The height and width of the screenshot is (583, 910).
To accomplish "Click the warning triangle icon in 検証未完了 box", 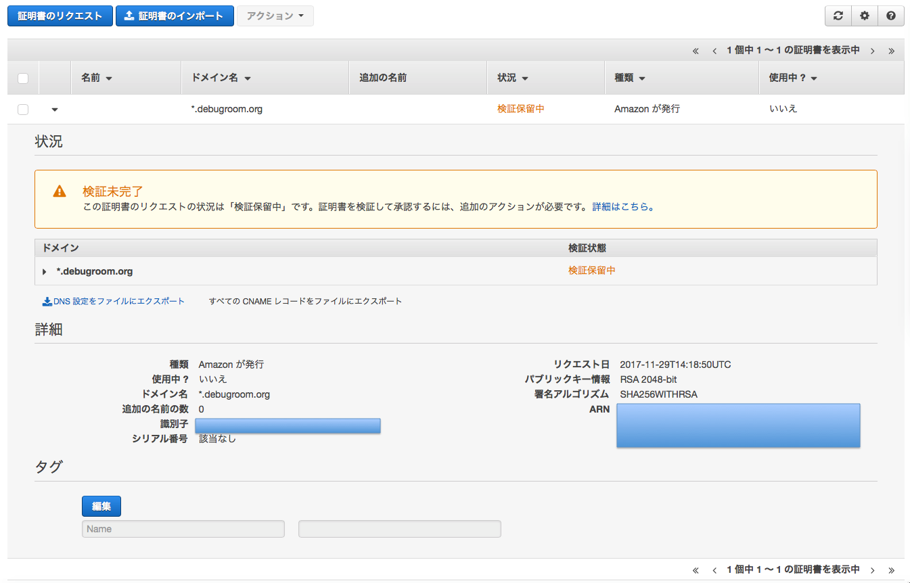I will [x=60, y=191].
